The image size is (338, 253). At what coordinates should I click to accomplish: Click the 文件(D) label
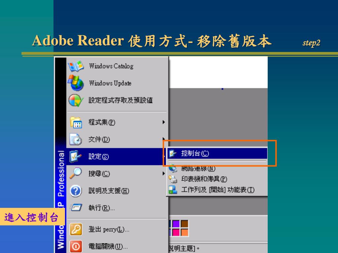click(99, 139)
